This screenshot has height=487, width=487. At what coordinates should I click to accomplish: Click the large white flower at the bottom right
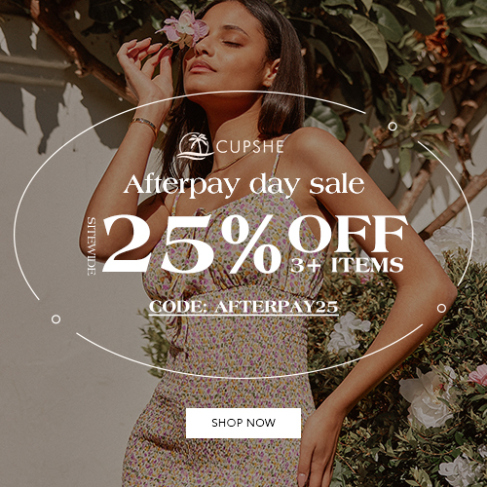pos(428,397)
